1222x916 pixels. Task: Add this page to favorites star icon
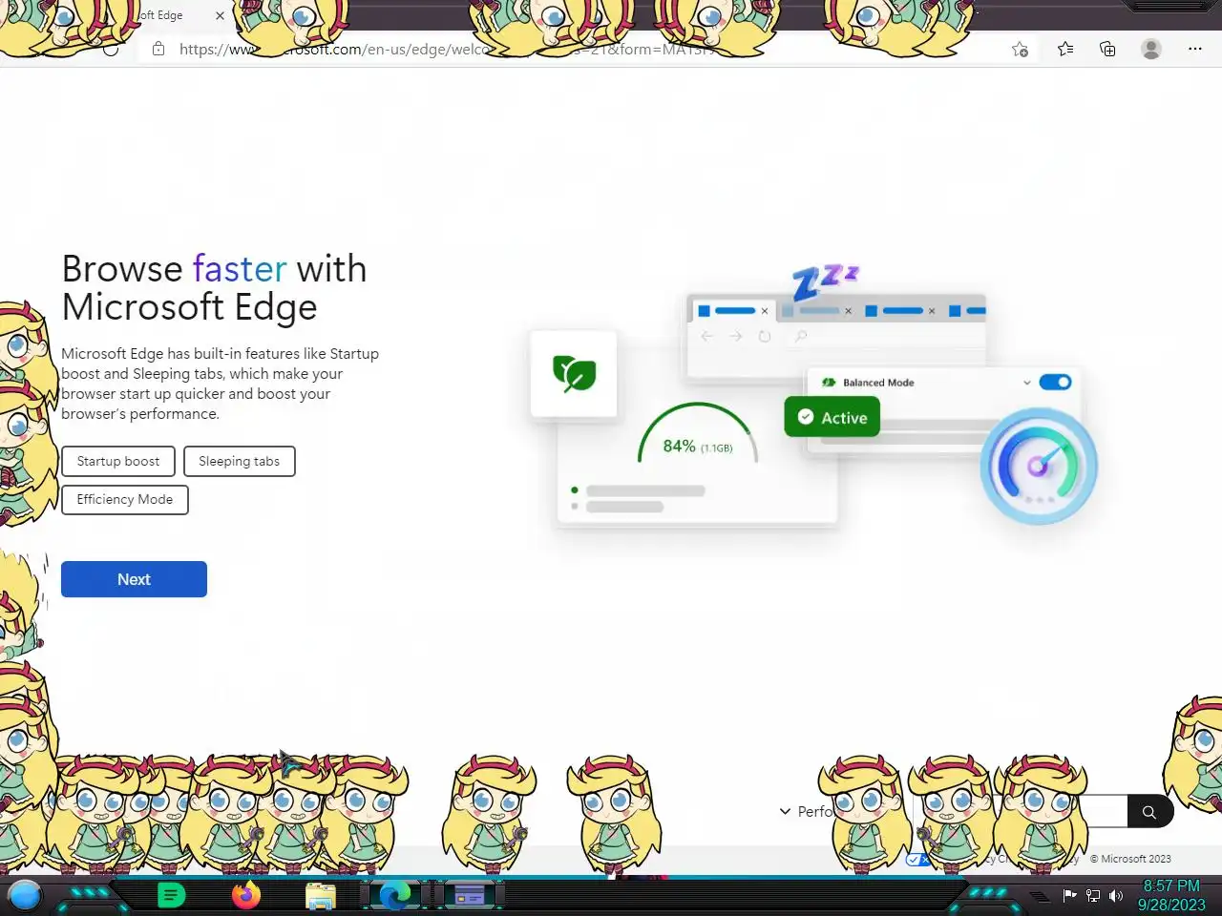click(x=1020, y=50)
